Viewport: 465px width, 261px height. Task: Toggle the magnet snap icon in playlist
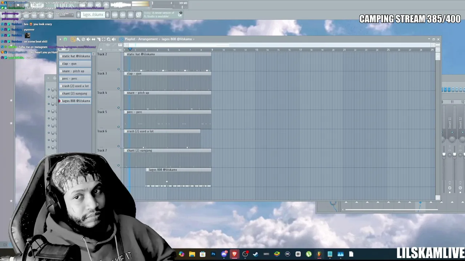65,39
